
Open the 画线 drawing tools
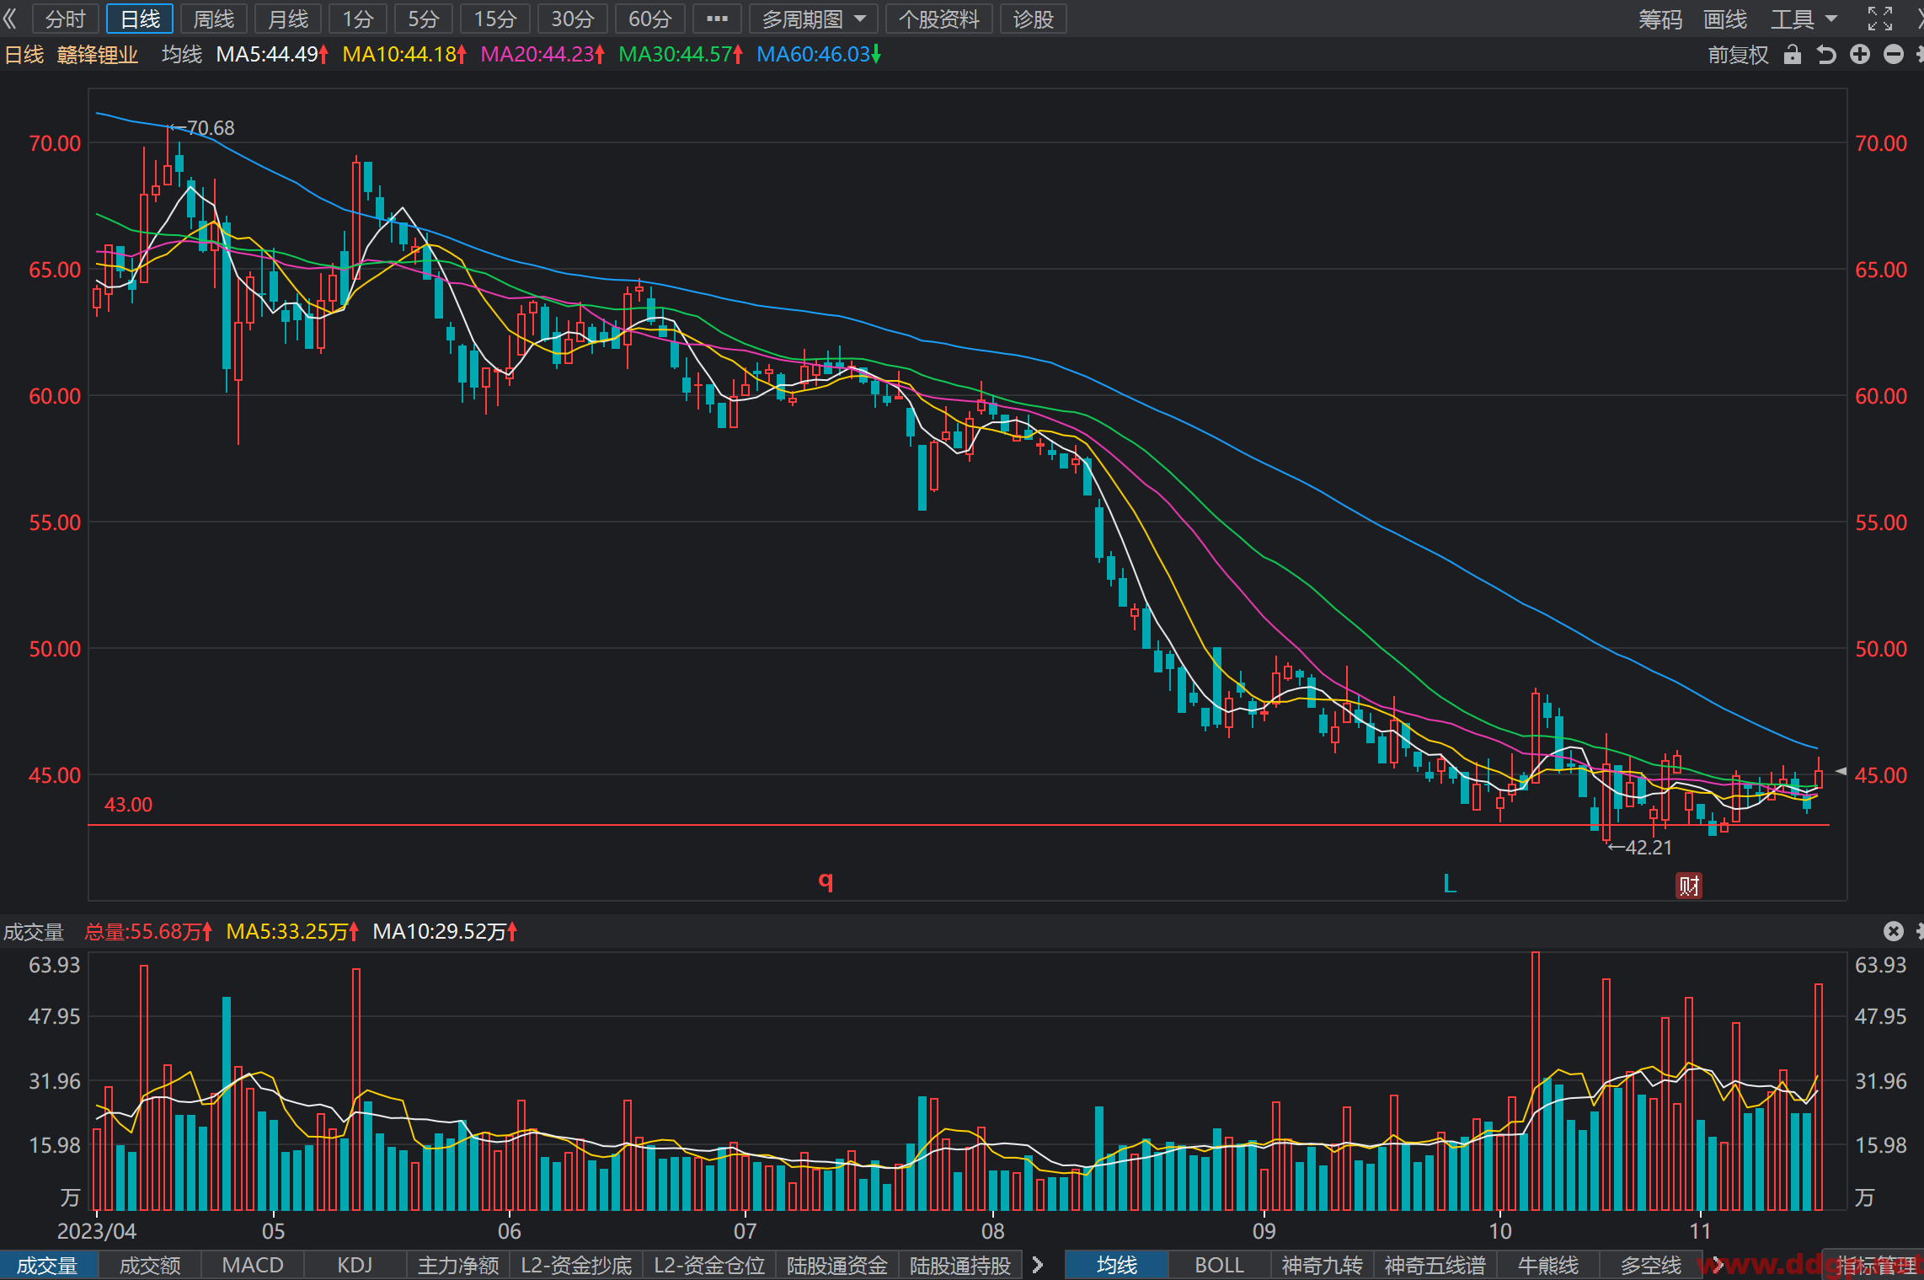[1725, 19]
